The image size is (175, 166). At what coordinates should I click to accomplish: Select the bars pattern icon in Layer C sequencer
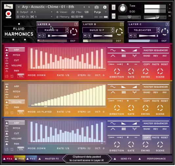pos(123,129)
